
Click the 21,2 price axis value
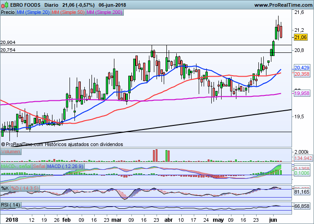pos(299,30)
